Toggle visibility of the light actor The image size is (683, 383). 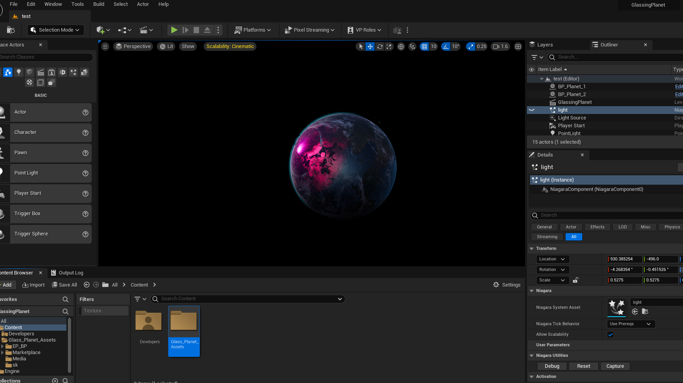pos(531,110)
